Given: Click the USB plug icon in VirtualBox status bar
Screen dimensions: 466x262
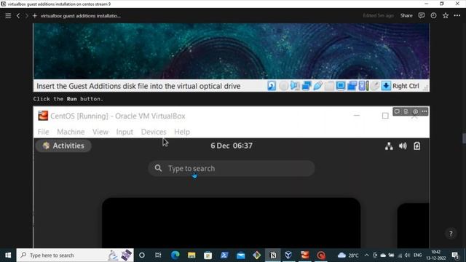Looking at the screenshot, I should pyautogui.click(x=317, y=86).
